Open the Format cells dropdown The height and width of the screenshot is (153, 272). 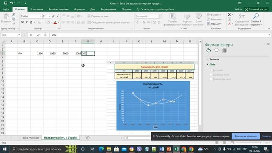214,24
